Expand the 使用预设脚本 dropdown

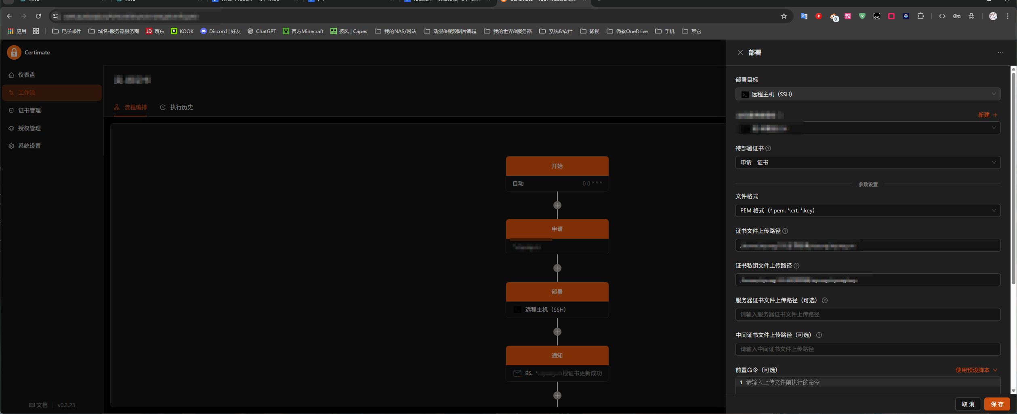[x=976, y=370]
